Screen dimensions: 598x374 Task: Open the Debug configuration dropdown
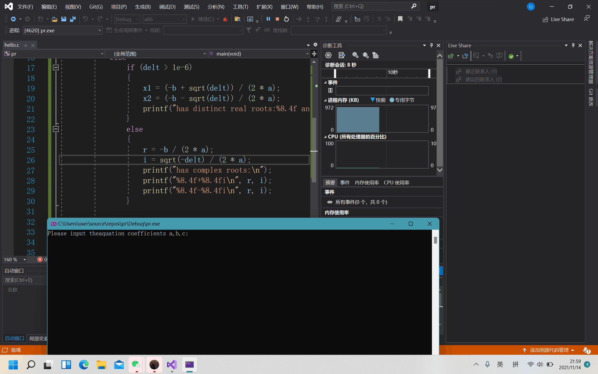127,19
